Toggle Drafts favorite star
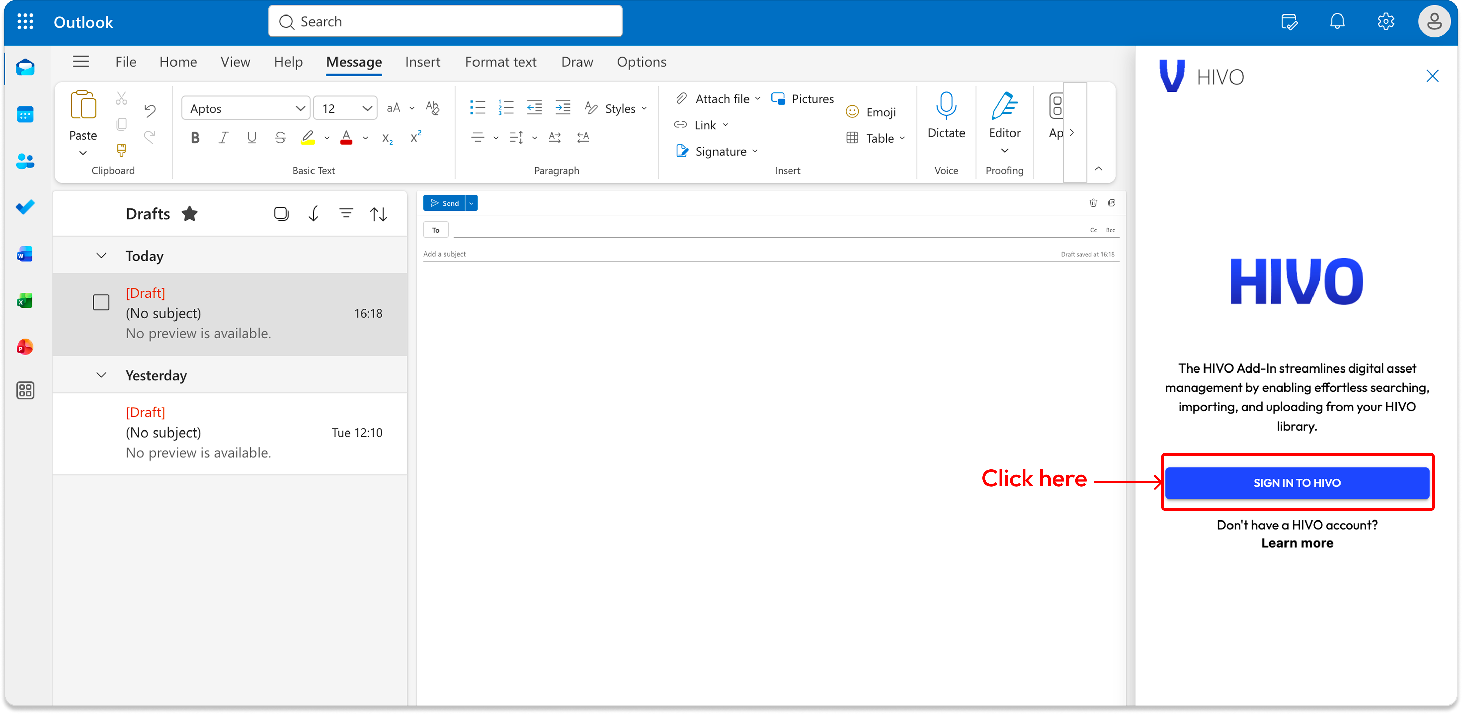This screenshot has height=714, width=1462. 190,214
